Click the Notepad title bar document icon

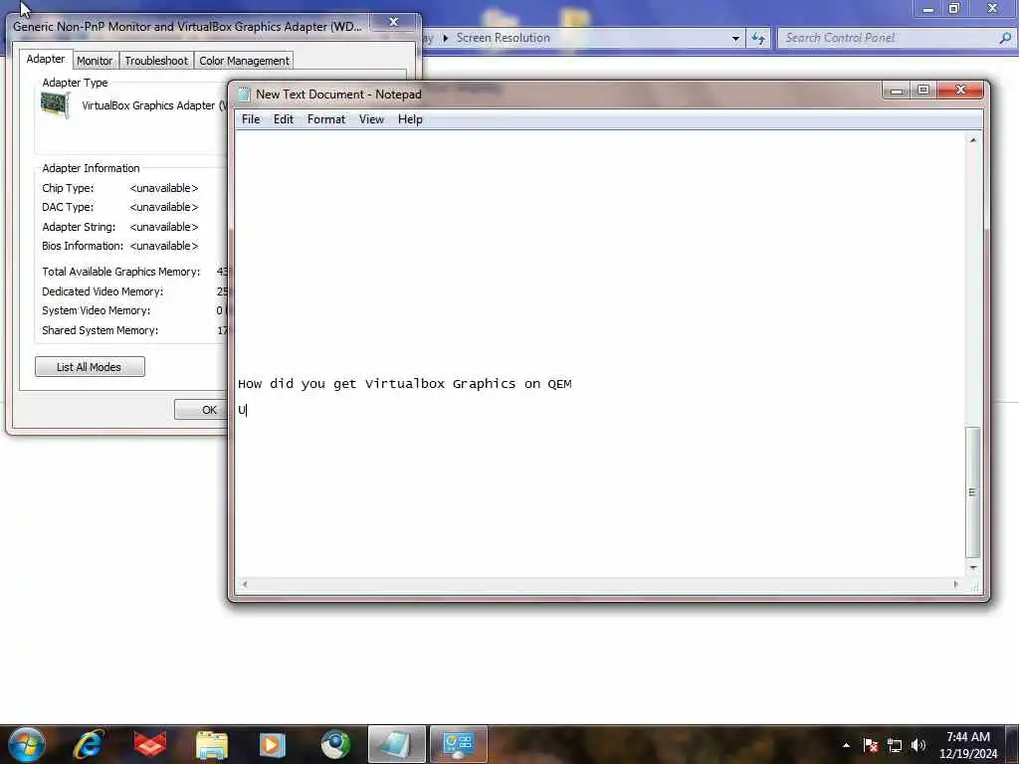pos(245,95)
